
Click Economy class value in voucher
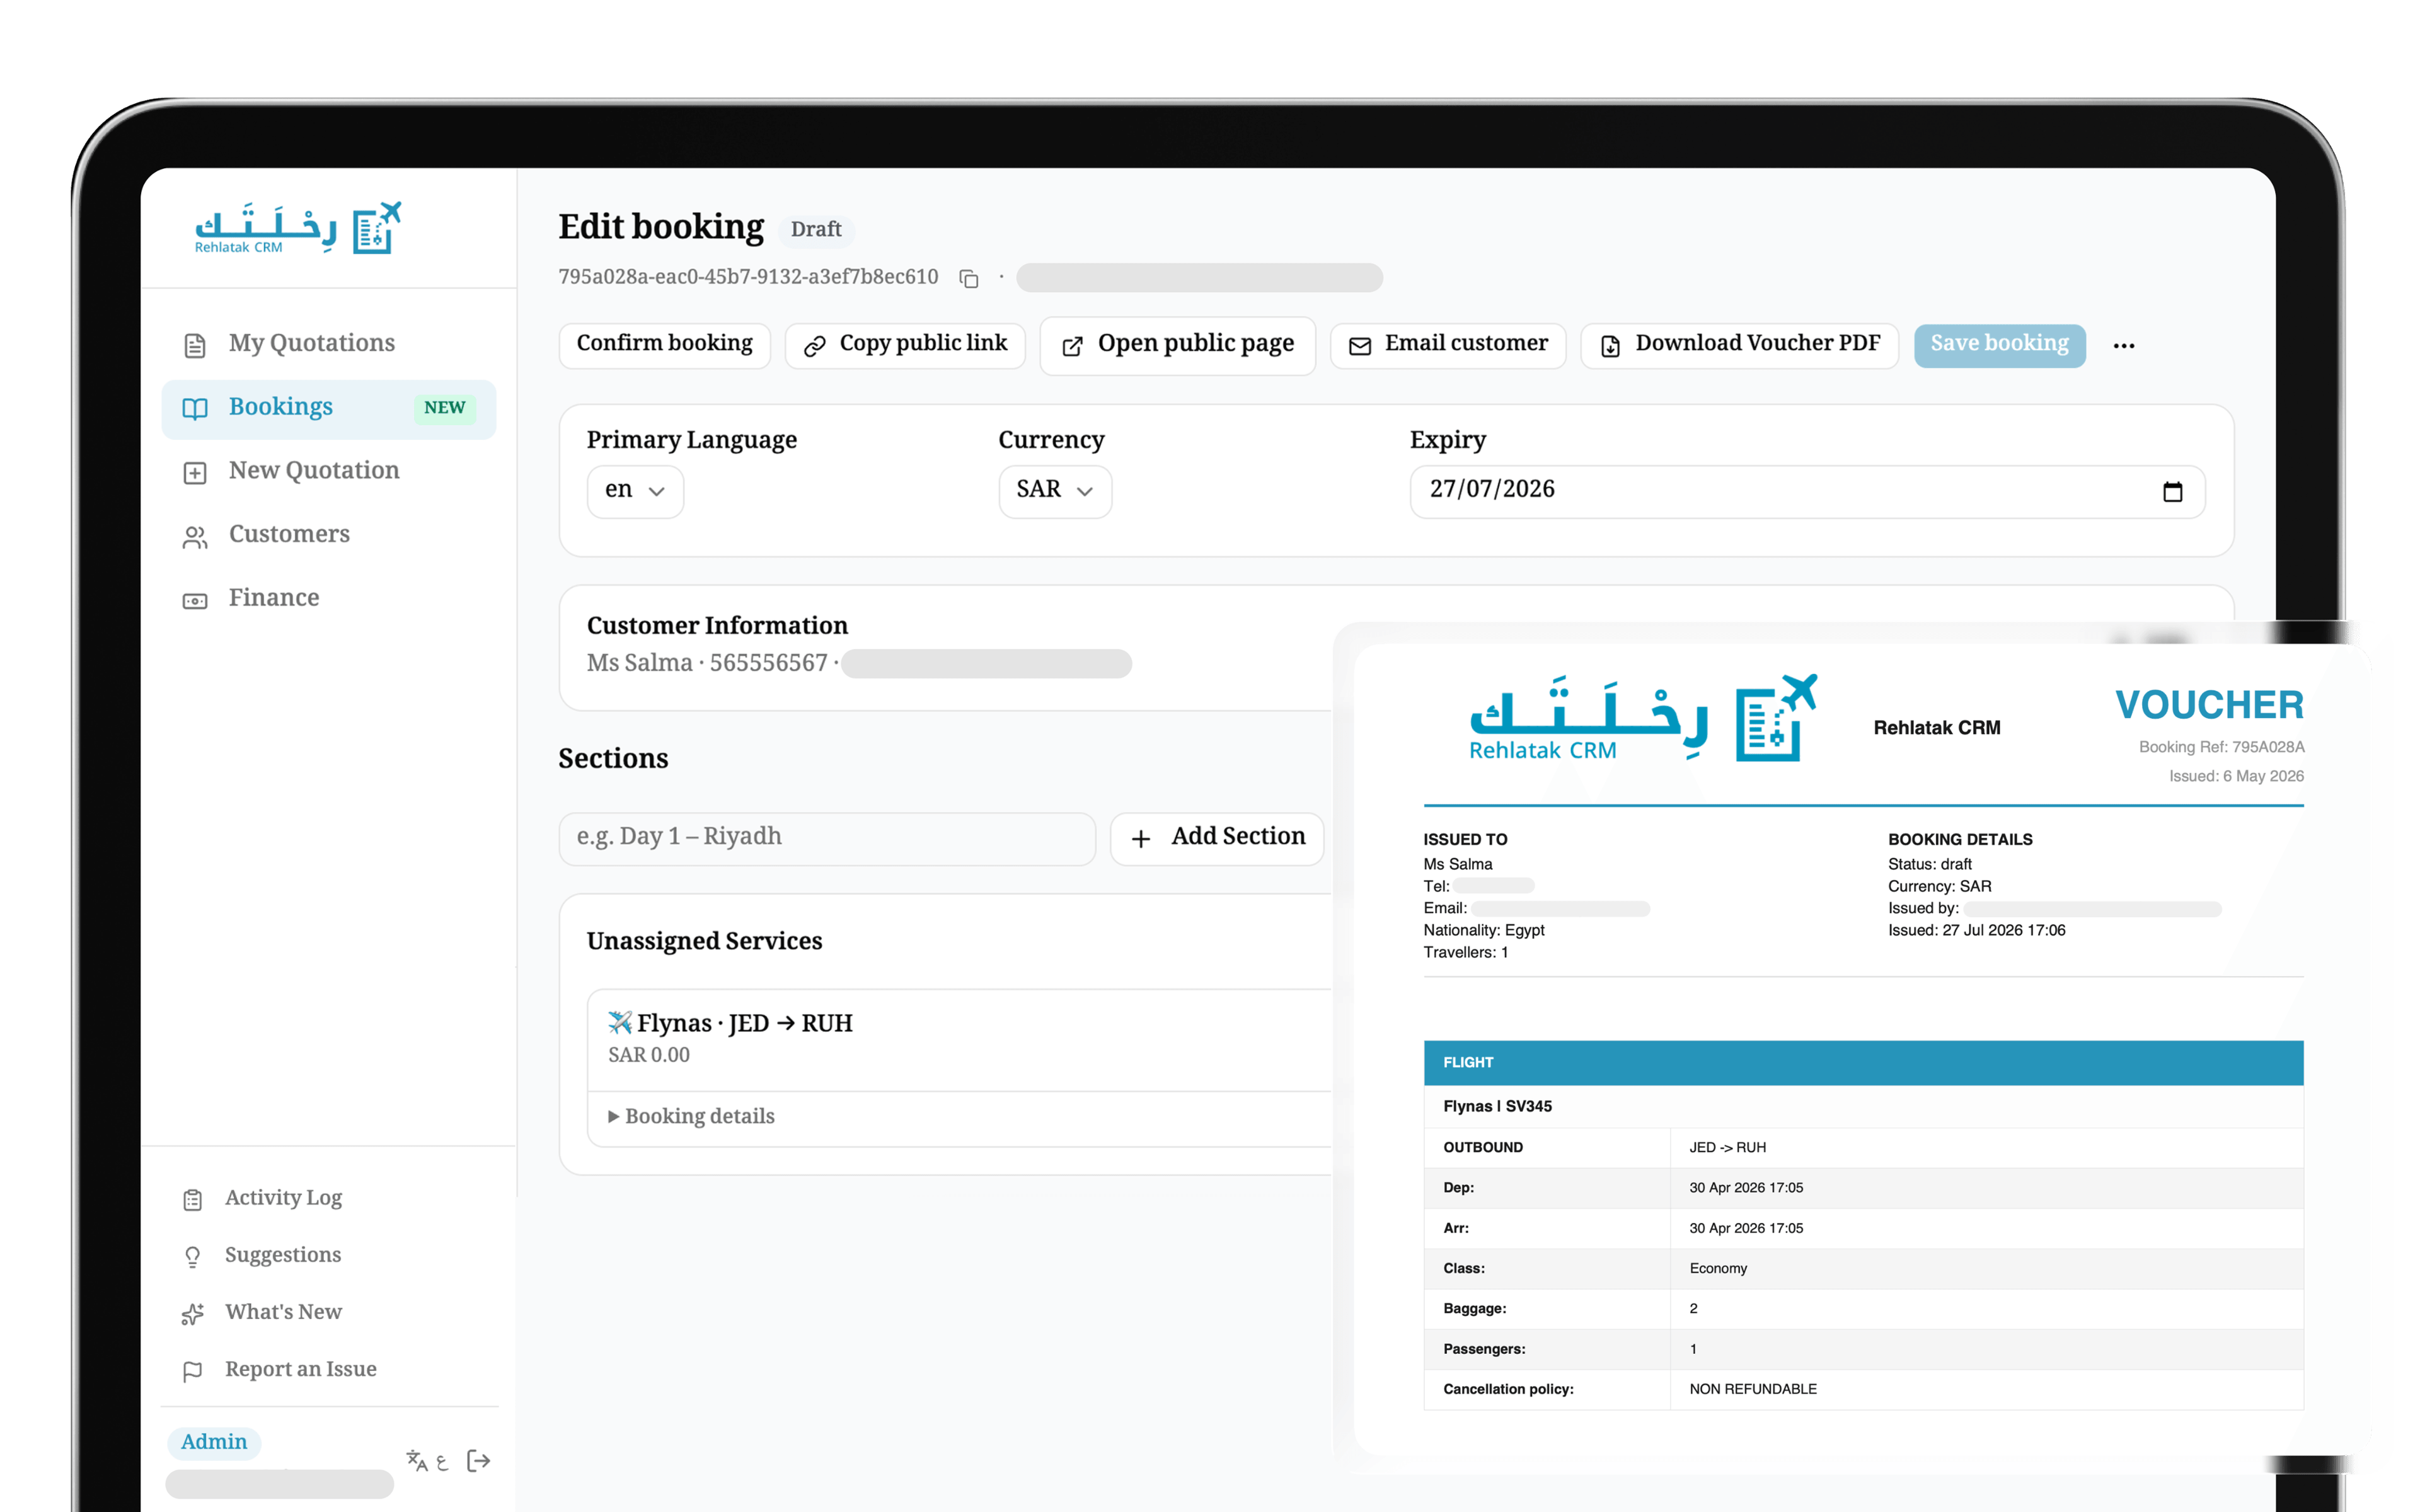[x=1718, y=1268]
